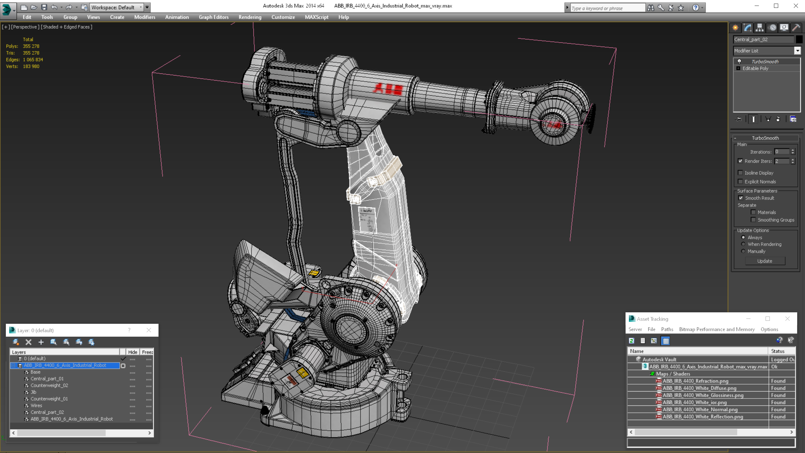Open the Graph Editors menu
805x453 pixels.
(x=214, y=17)
